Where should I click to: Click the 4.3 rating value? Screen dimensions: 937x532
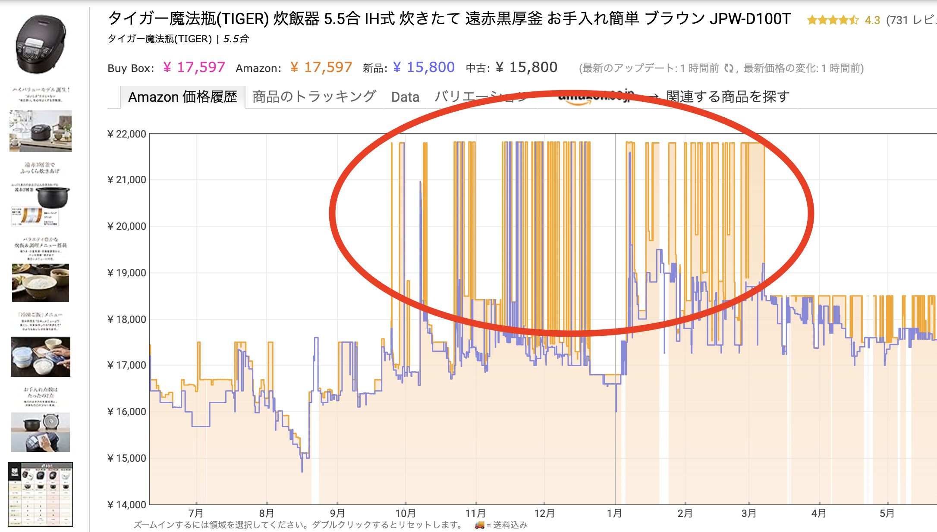872,20
